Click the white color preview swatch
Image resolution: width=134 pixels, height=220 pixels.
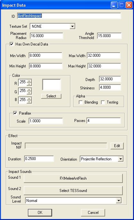point(51,85)
